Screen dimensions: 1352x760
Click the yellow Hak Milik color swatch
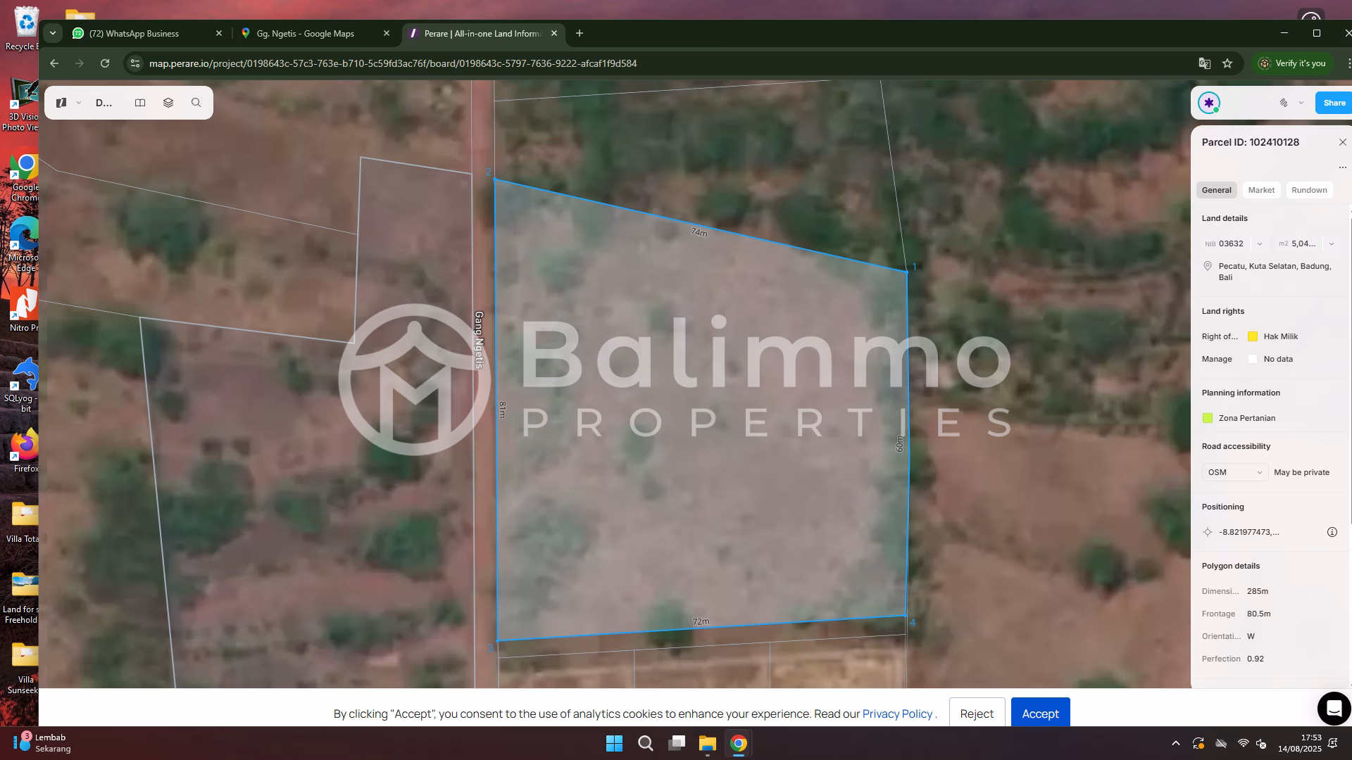click(x=1253, y=336)
